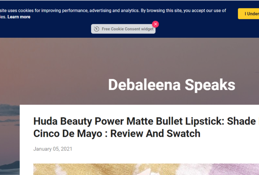Click the post image below the date

click(x=140, y=169)
